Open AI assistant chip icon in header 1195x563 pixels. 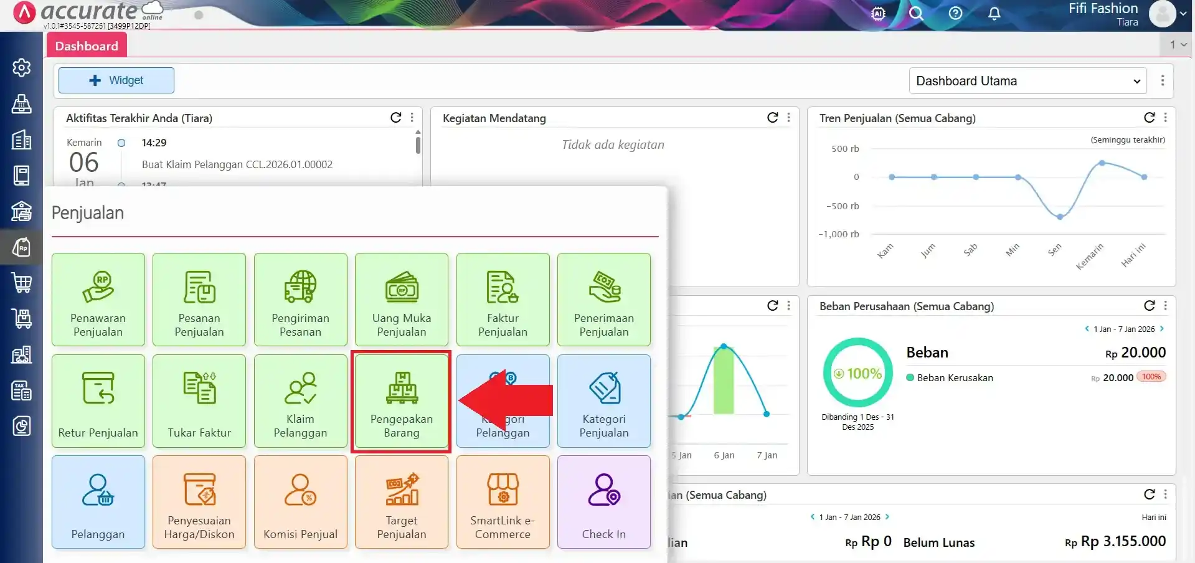(x=878, y=13)
